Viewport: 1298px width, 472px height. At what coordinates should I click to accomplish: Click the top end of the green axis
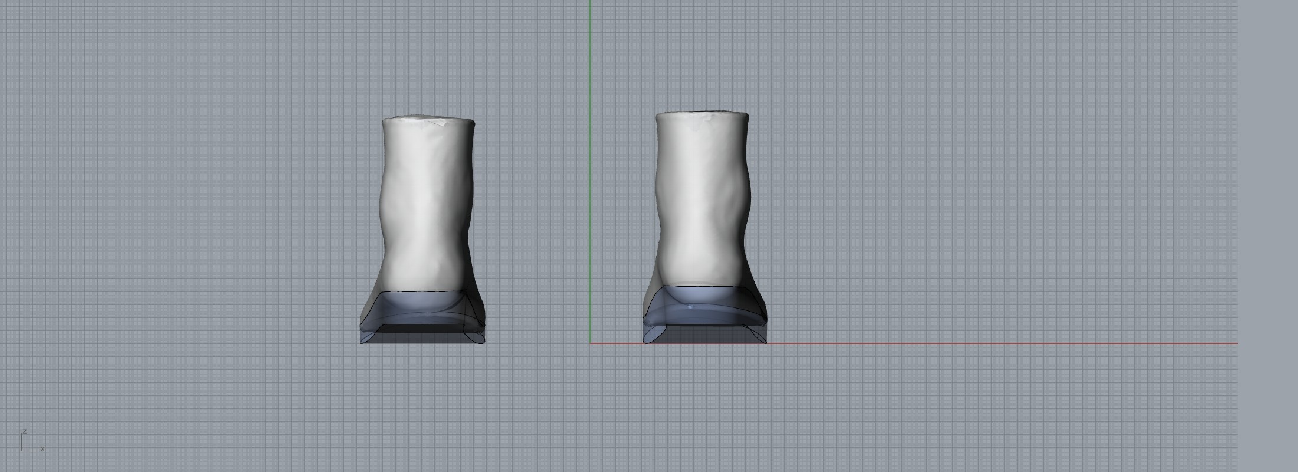point(590,2)
